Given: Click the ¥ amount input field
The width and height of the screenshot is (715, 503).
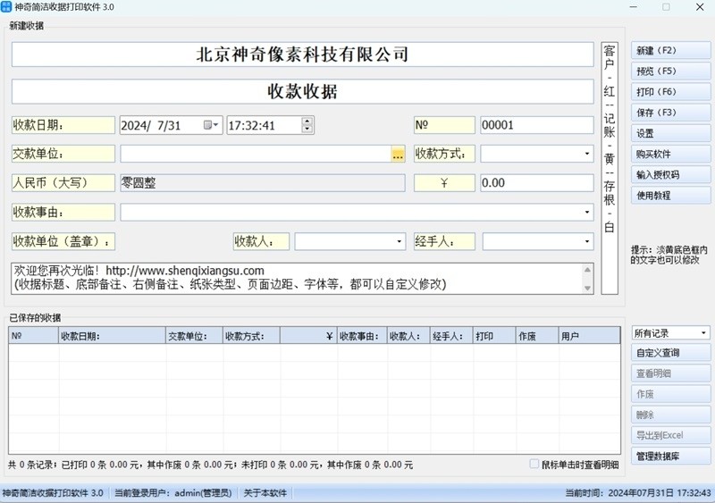Looking at the screenshot, I should pyautogui.click(x=536, y=183).
